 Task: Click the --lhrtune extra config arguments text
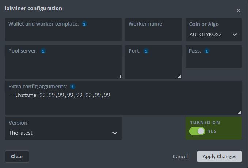(x=60, y=95)
